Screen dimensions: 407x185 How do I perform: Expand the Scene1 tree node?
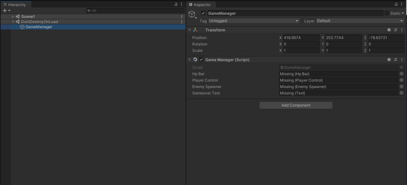[x=13, y=16]
